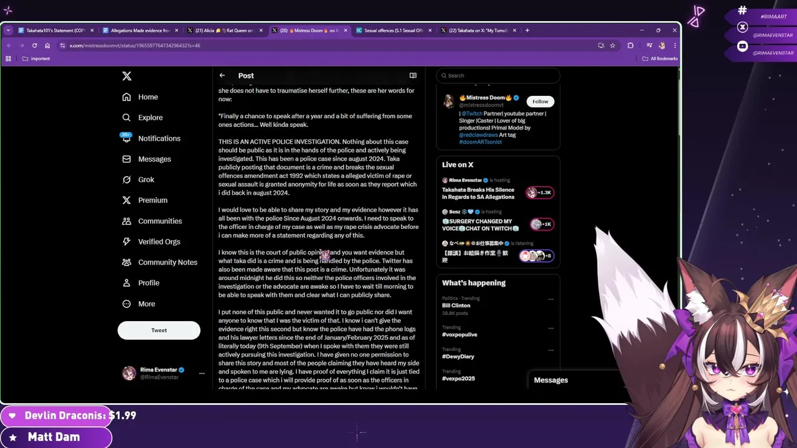Open All Bookmarks folder
This screenshot has width=797, height=448.
pos(660,58)
